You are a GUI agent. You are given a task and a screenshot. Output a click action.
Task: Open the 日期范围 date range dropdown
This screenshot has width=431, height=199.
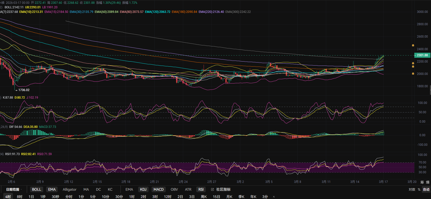[x=14, y=189]
